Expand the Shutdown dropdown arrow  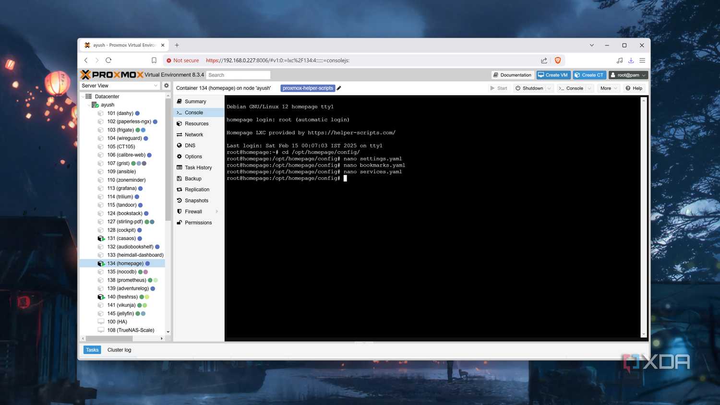[549, 88]
